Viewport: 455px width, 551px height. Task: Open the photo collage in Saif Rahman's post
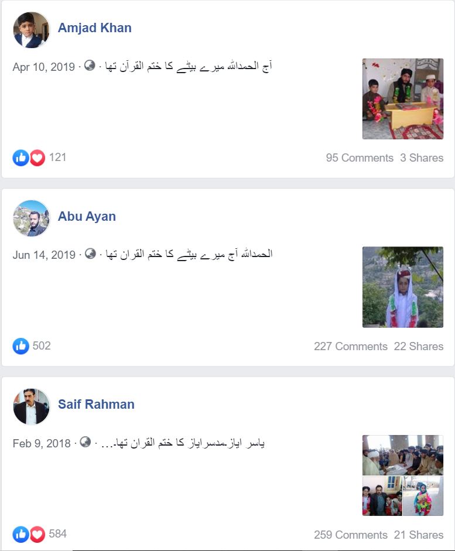[403, 475]
